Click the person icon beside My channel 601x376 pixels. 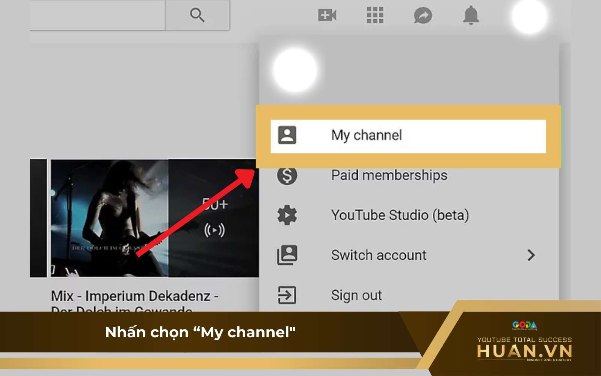click(287, 135)
